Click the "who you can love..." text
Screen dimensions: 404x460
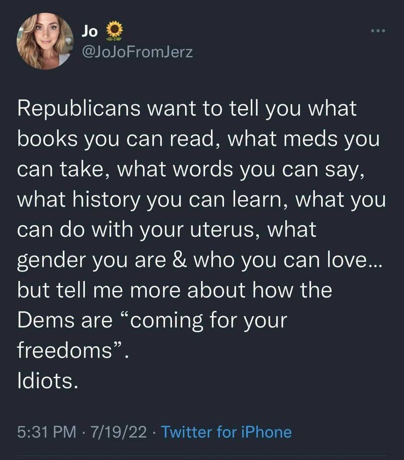pos(288,260)
